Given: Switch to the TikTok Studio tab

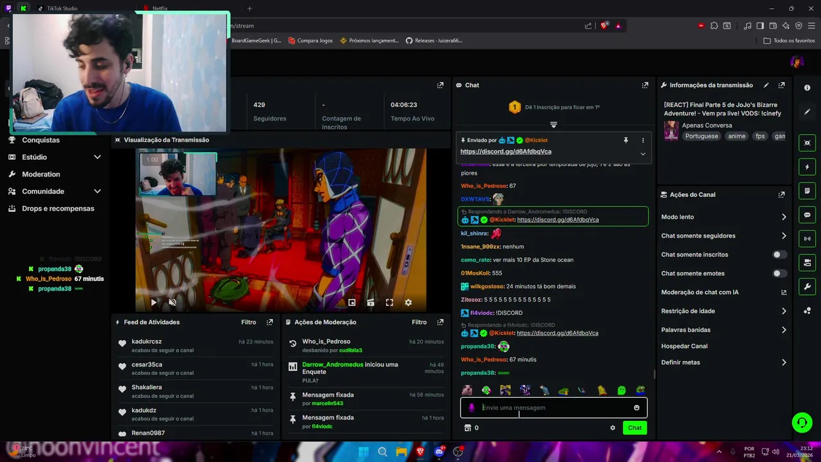Looking at the screenshot, I should [x=62, y=8].
